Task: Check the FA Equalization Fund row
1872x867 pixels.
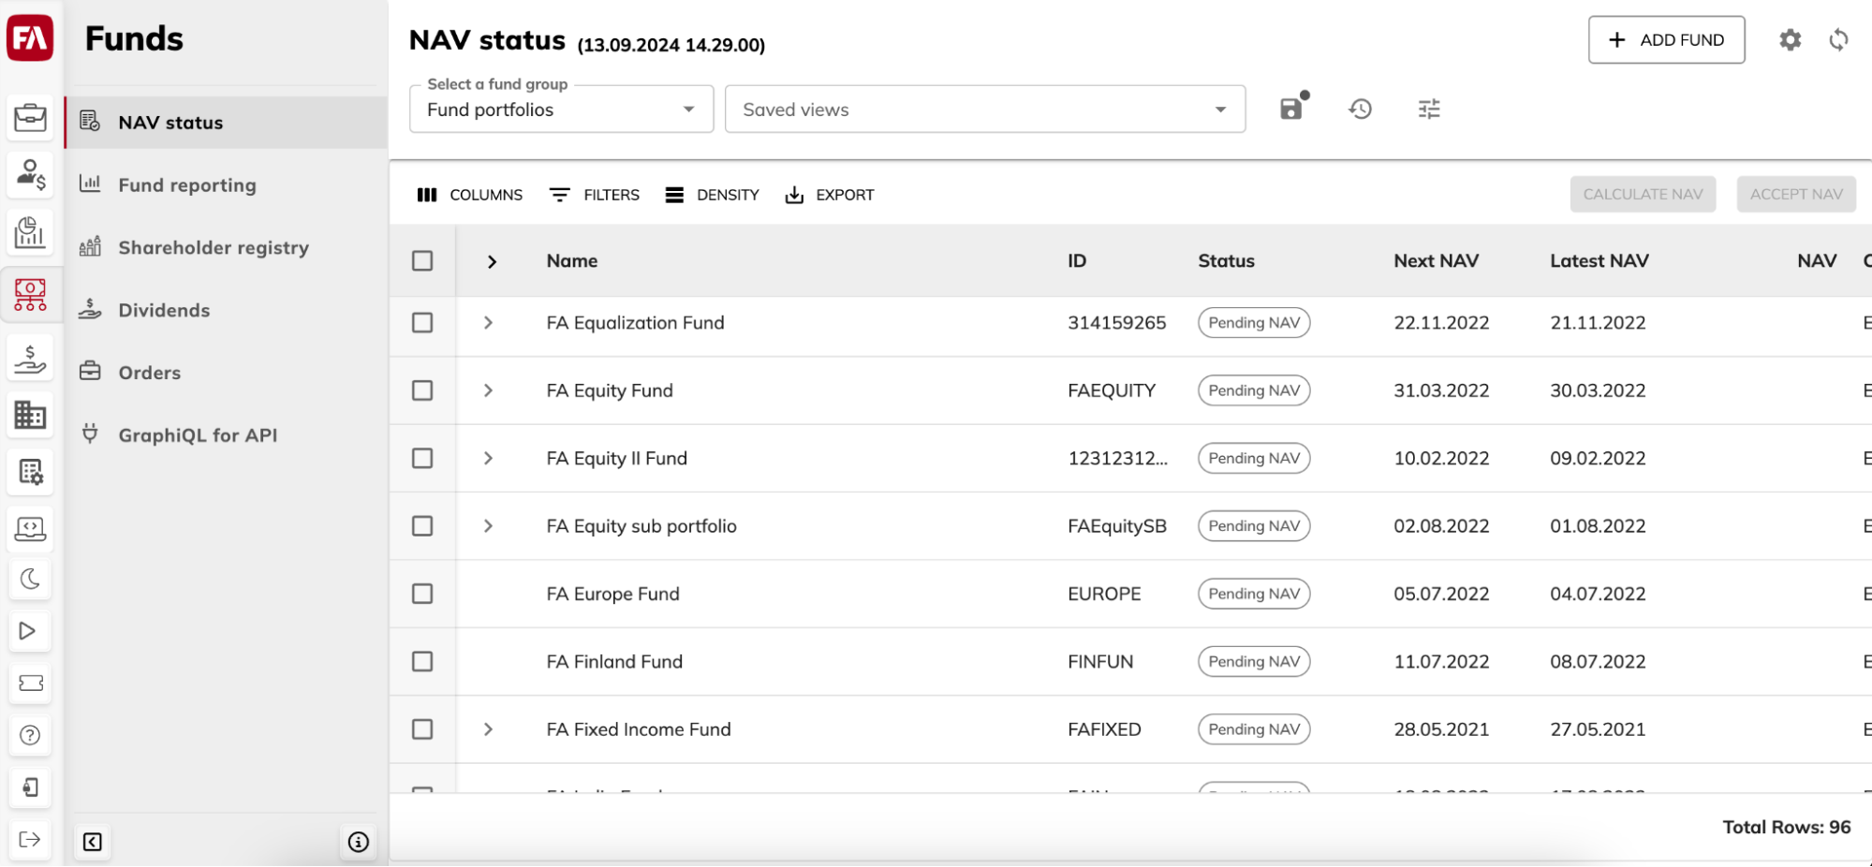Action: (422, 323)
